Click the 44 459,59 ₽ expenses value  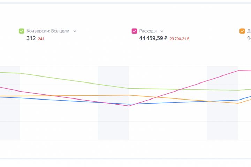(153, 38)
